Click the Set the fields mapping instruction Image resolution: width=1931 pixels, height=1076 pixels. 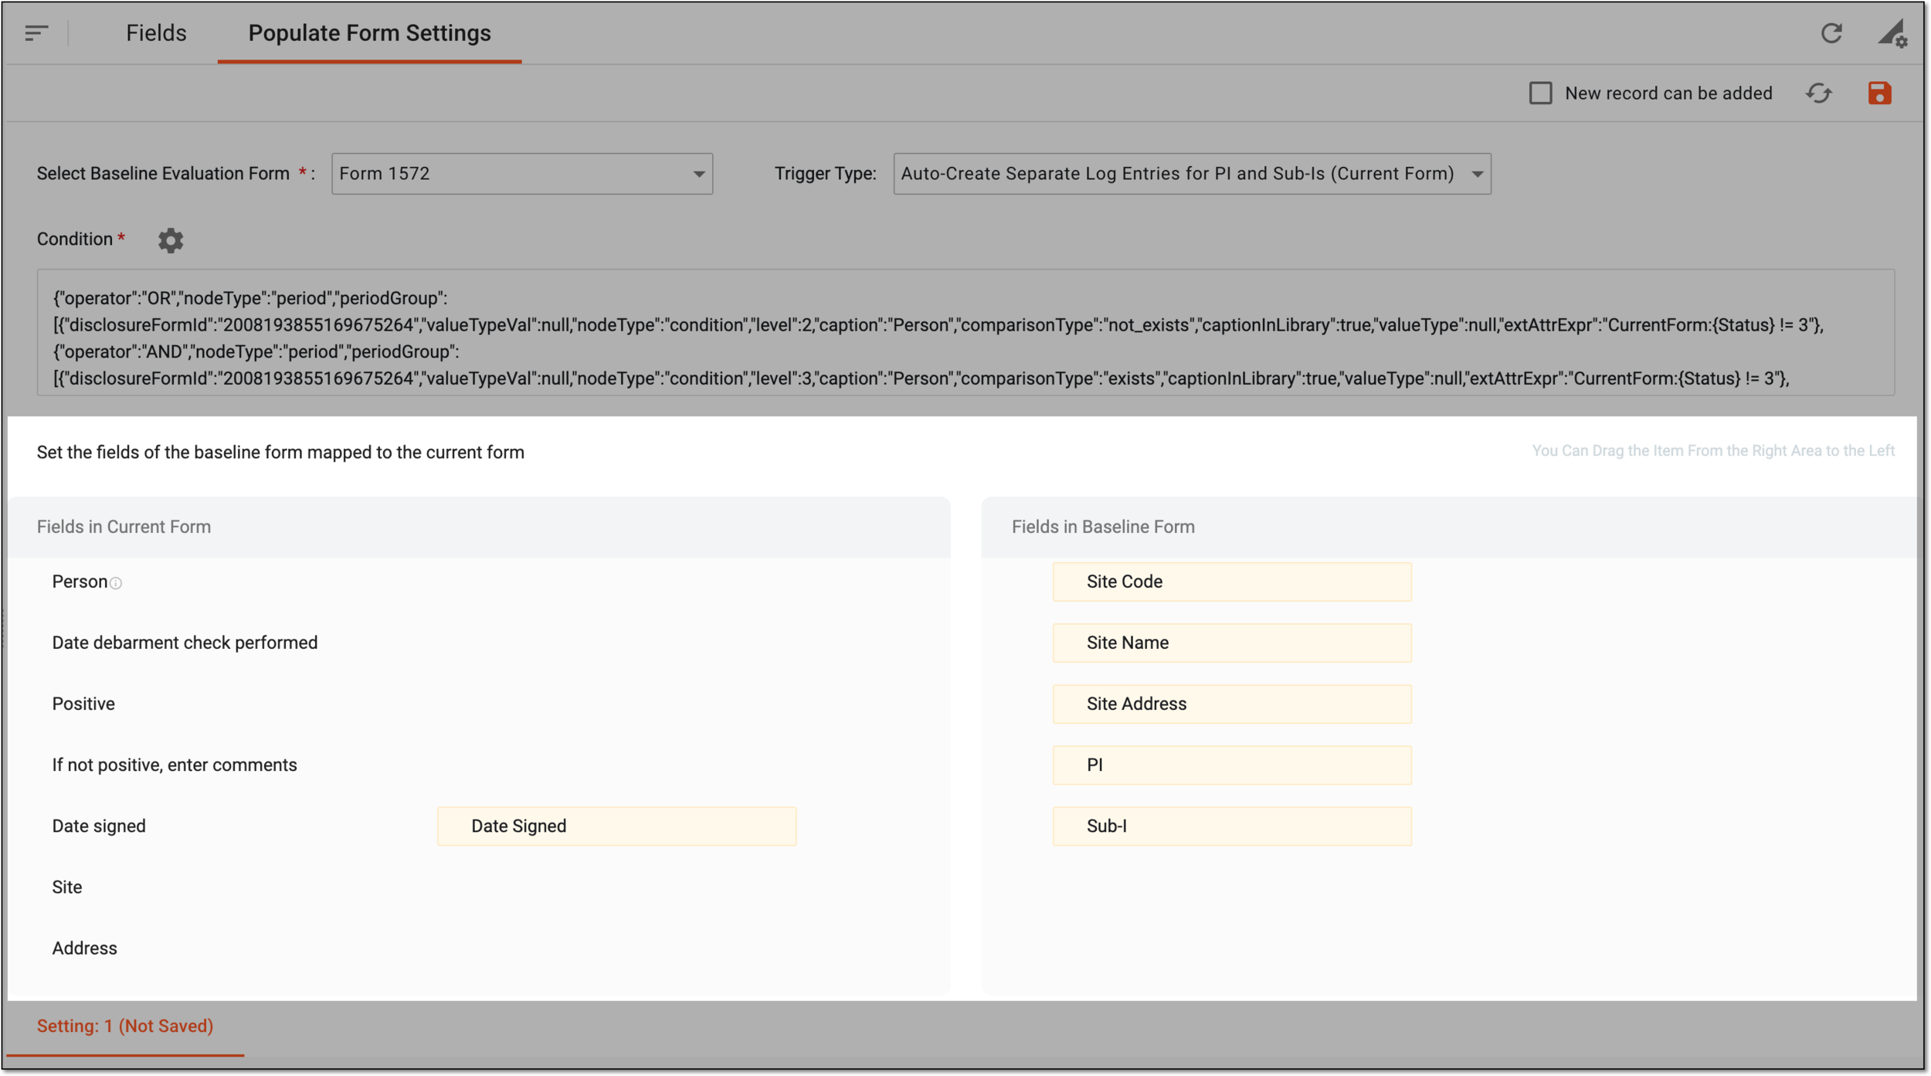(280, 452)
